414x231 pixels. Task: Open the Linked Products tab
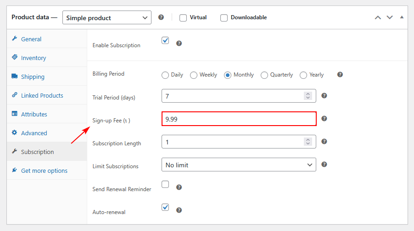pyautogui.click(x=47, y=95)
